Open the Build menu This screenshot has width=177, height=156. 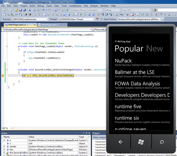(32, 6)
